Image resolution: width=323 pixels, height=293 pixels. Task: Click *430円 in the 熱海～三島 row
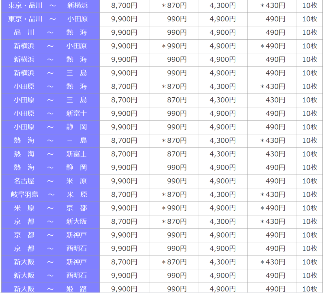(272, 141)
